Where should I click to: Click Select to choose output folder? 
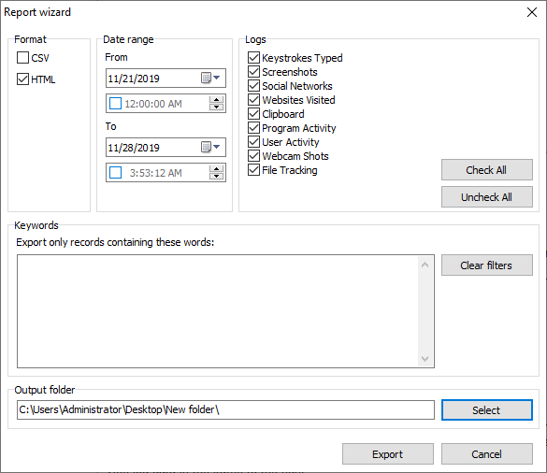(487, 409)
